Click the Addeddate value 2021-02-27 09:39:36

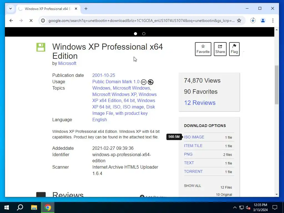(x=113, y=148)
